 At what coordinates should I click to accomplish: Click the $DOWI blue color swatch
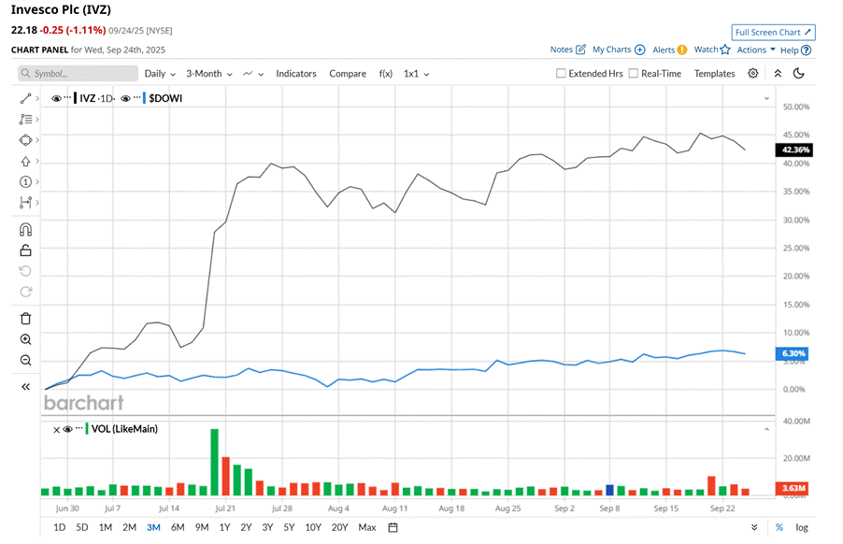[x=144, y=98]
